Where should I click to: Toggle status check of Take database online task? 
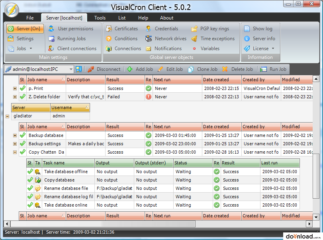(30, 205)
